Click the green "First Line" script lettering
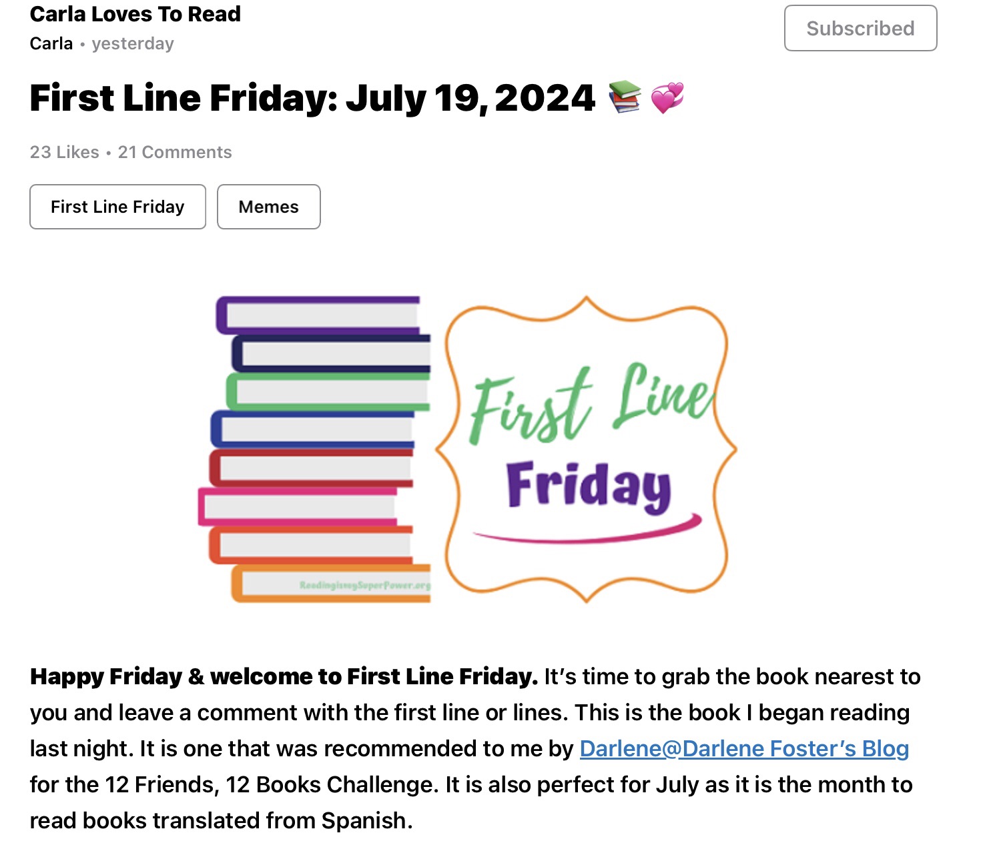The width and height of the screenshot is (987, 841). click(590, 405)
